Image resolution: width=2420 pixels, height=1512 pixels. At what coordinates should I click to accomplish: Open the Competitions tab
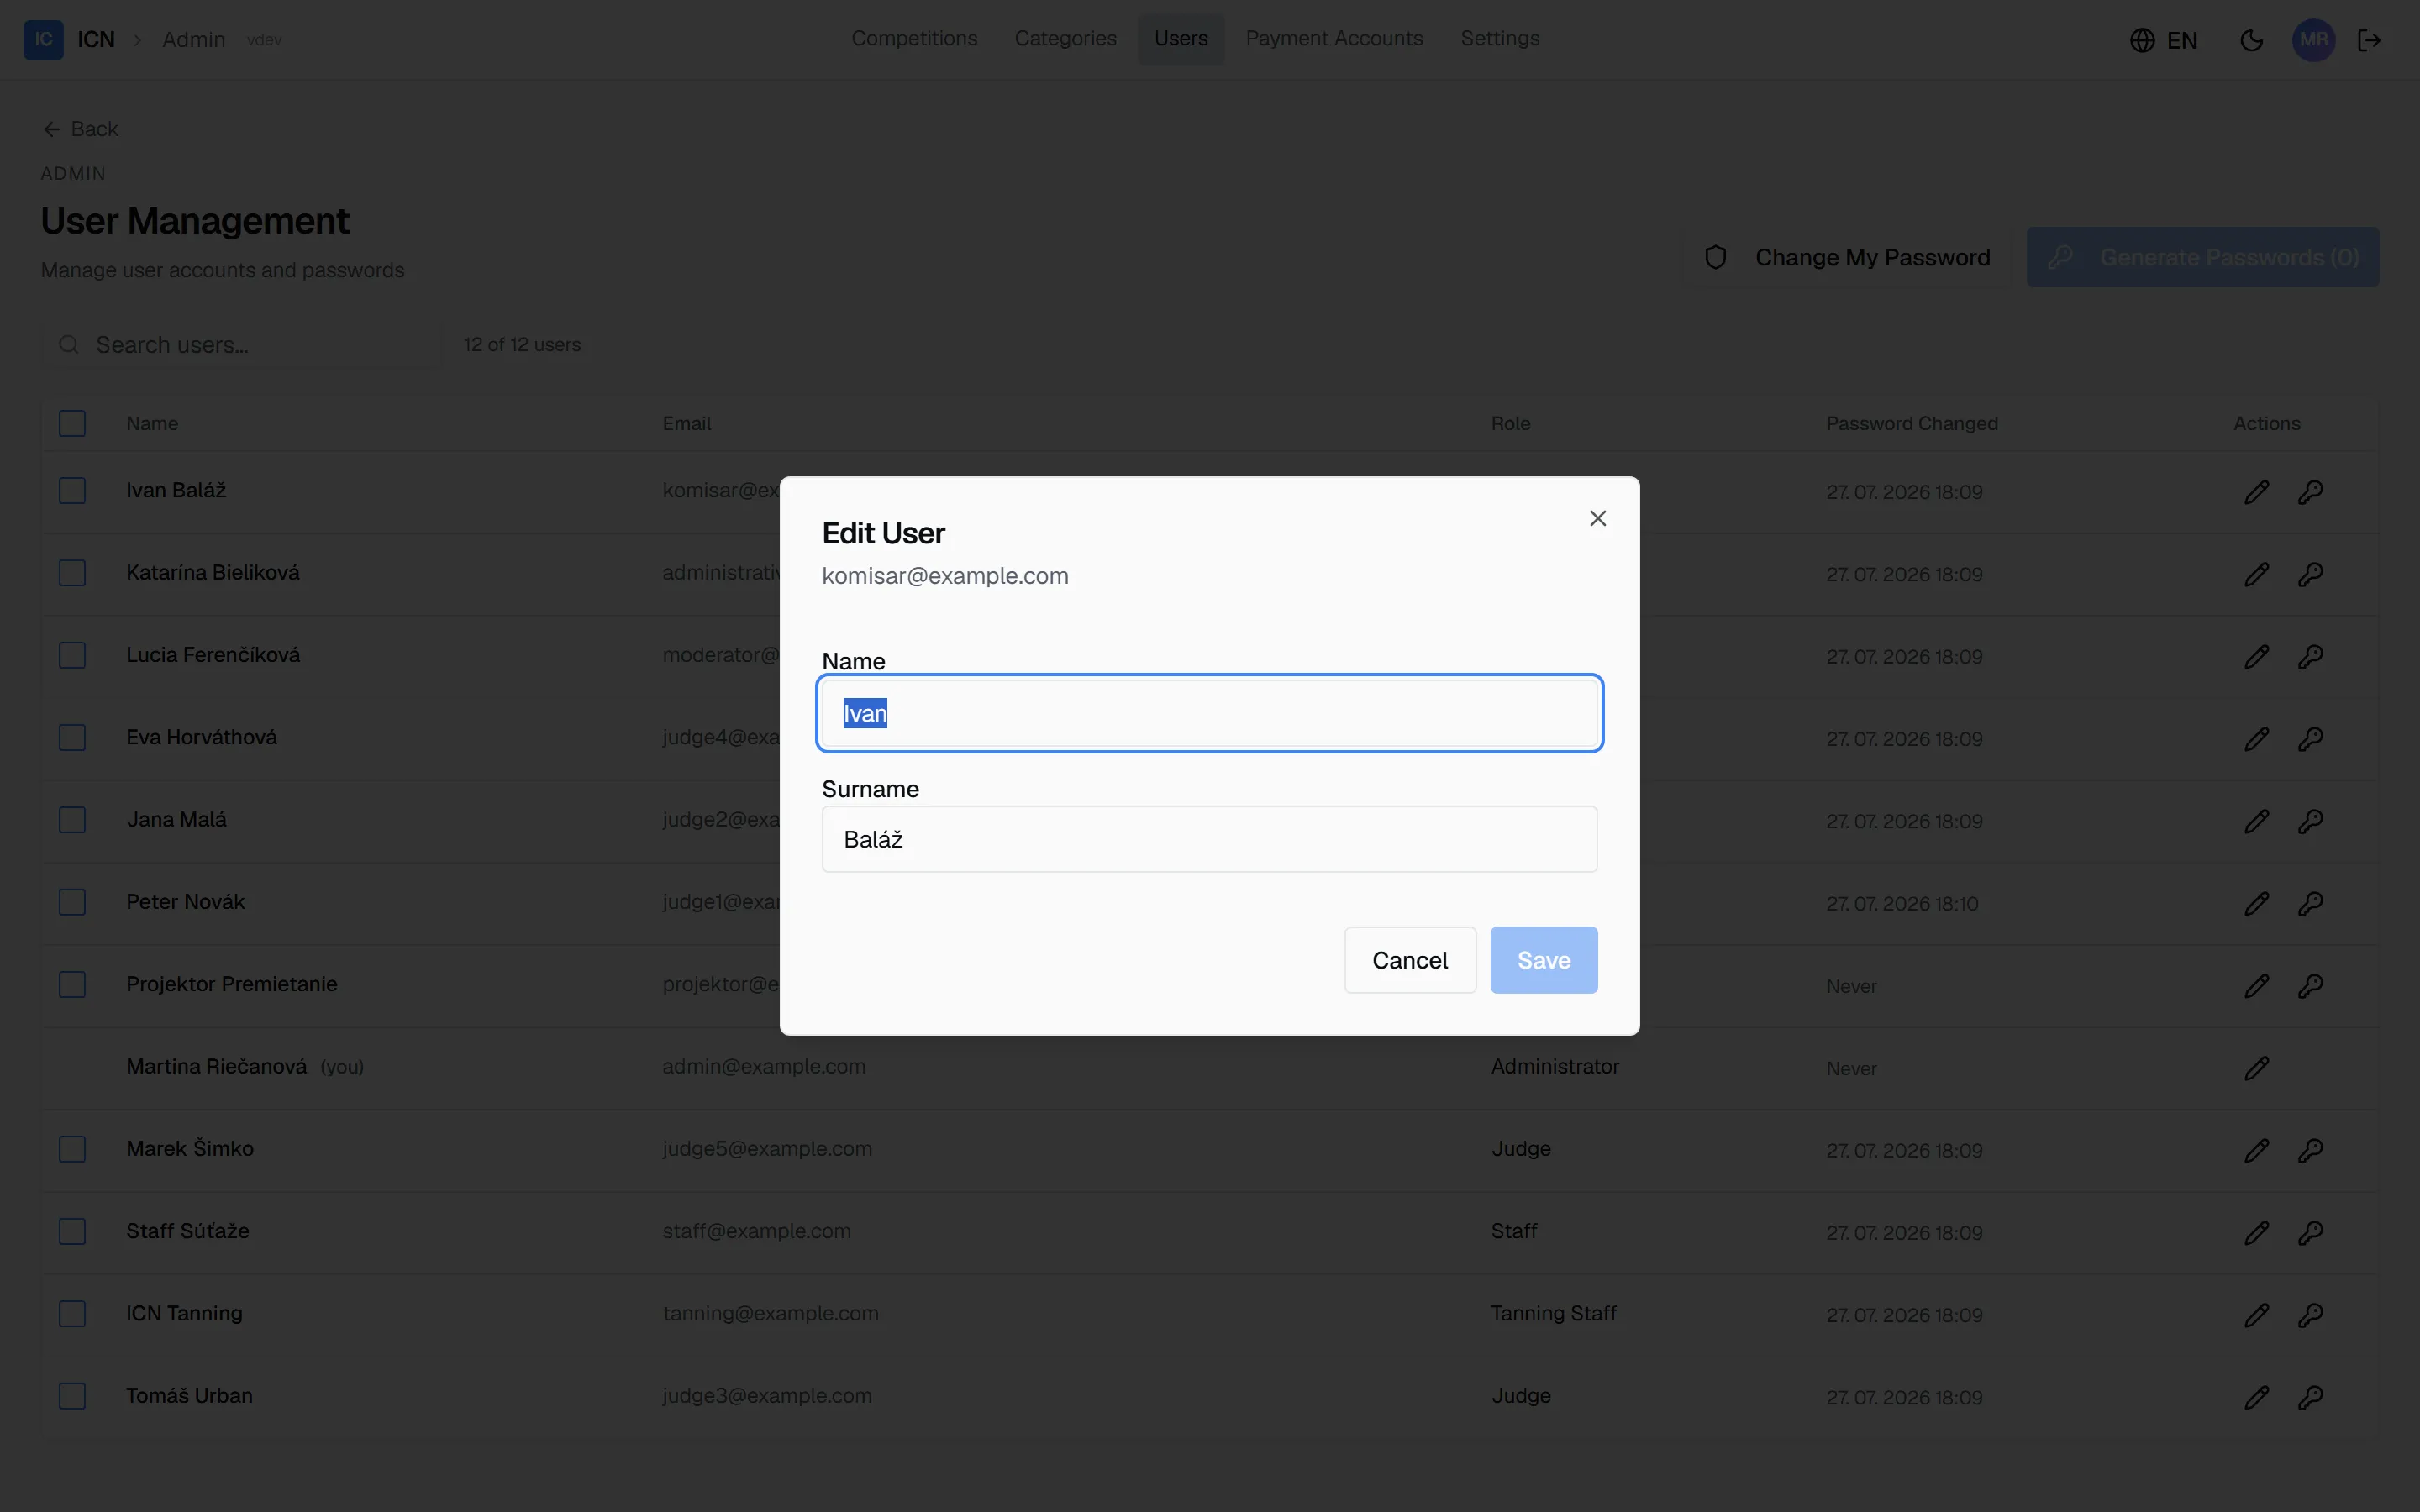pyautogui.click(x=914, y=38)
